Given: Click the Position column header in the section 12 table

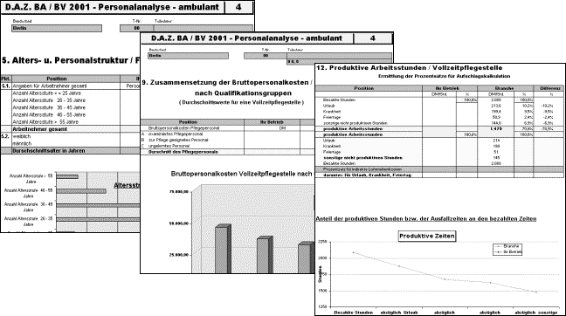Looking at the screenshot, I should (x=363, y=88).
